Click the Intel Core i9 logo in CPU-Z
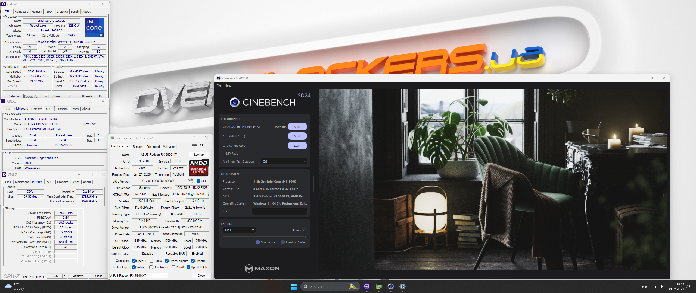This screenshot has height=293, width=696. point(94,28)
